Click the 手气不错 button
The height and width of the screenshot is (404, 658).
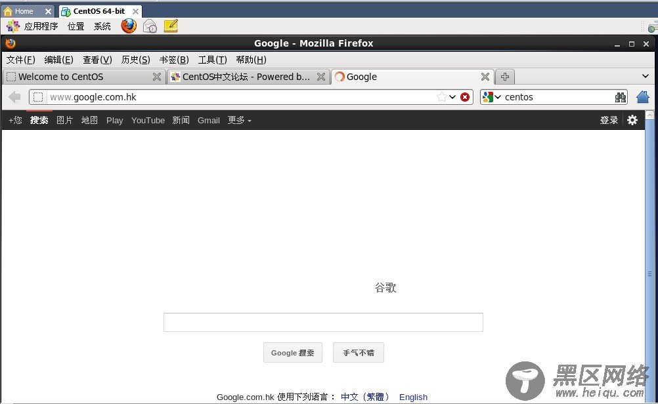click(x=359, y=353)
